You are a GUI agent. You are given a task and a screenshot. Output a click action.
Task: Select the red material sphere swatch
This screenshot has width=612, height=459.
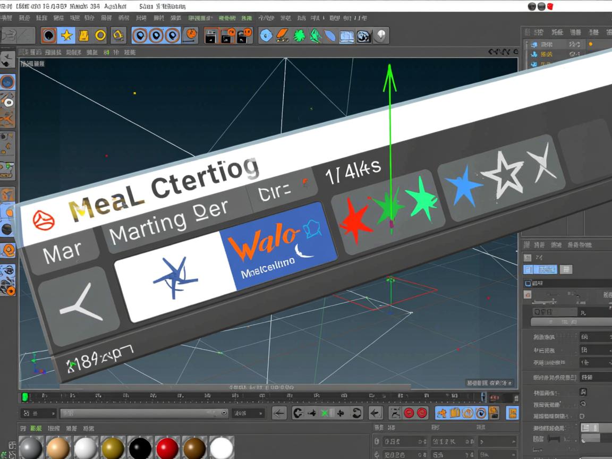coord(167,447)
